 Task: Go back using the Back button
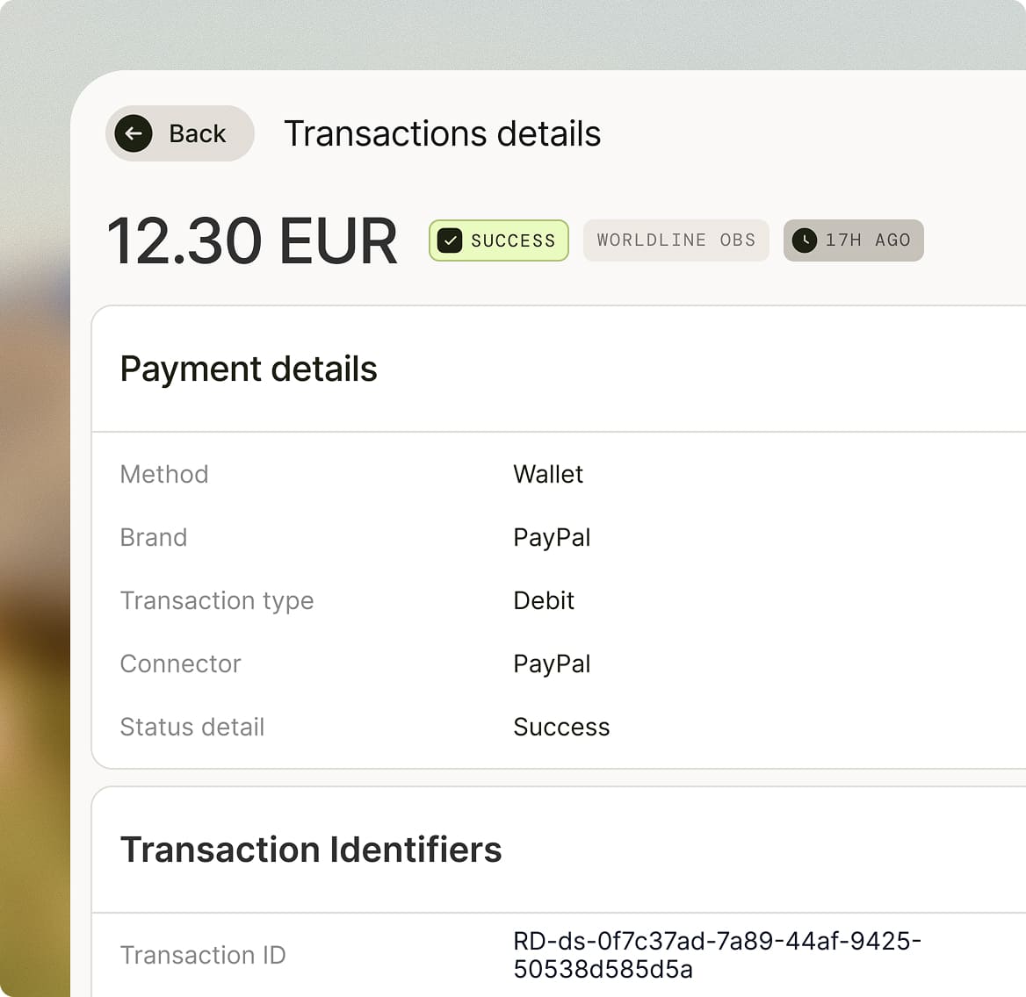[179, 133]
